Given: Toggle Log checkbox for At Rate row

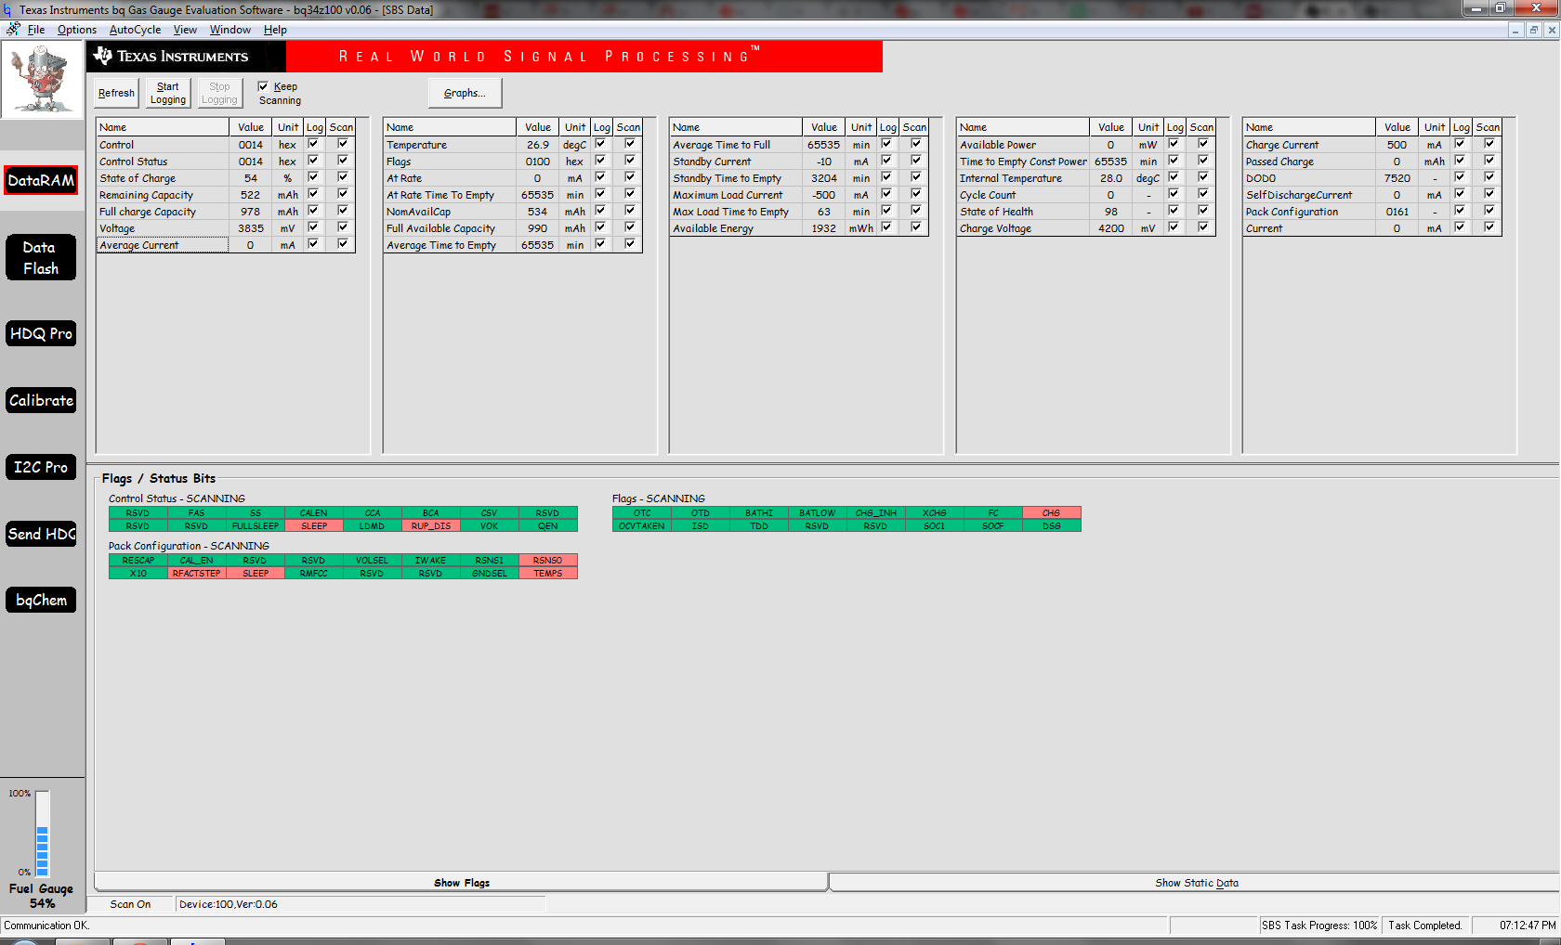Looking at the screenshot, I should 600,177.
